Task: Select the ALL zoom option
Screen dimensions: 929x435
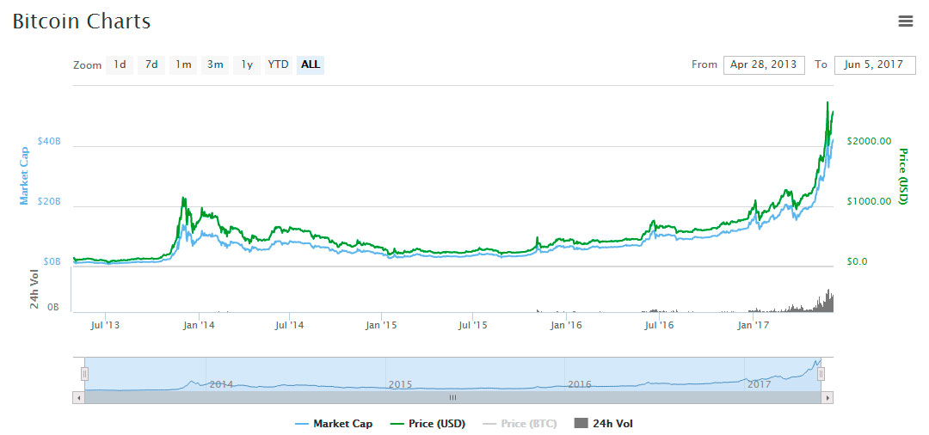Action: tap(311, 64)
